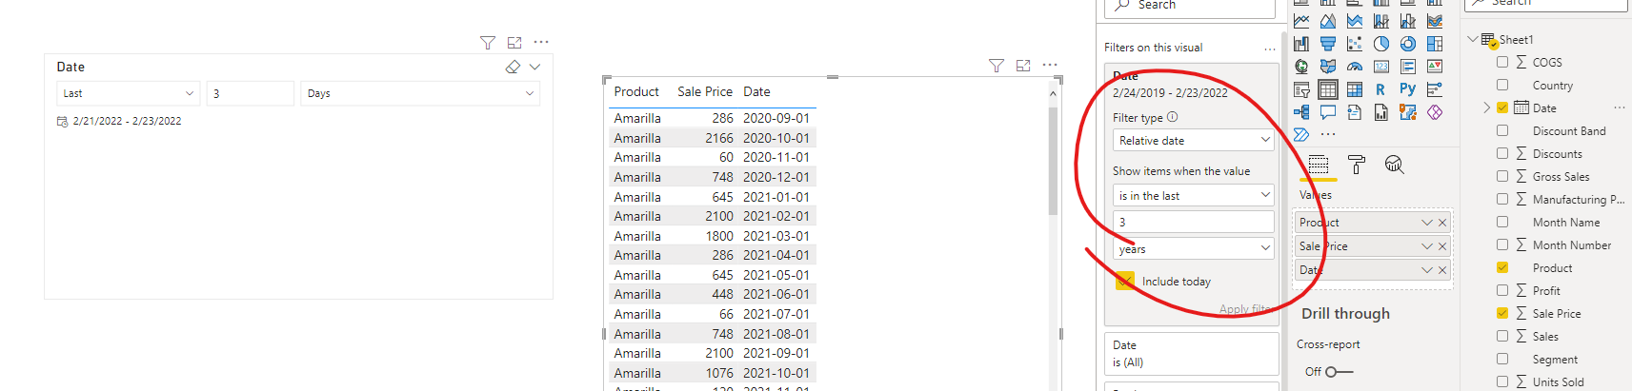Check the COGS field

[1502, 62]
